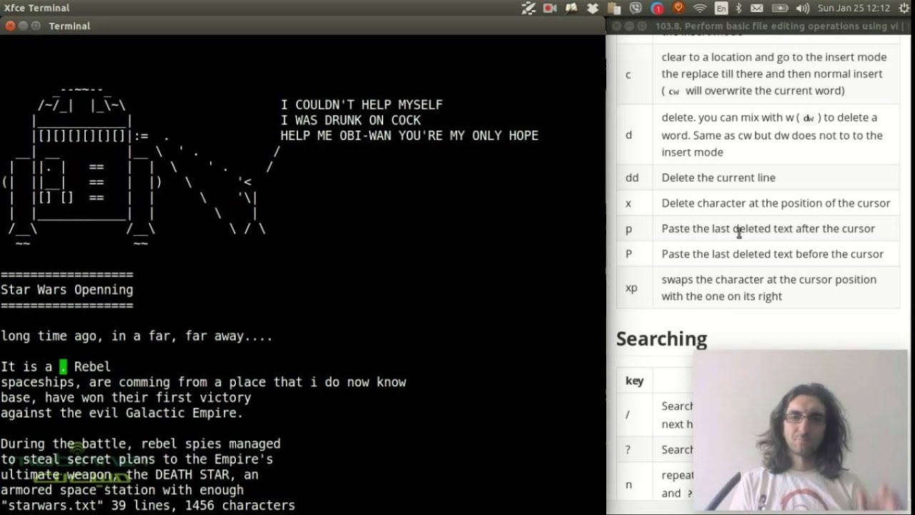Click the brush-like icon left of the recorder
This screenshot has width=915, height=515.
[528, 9]
